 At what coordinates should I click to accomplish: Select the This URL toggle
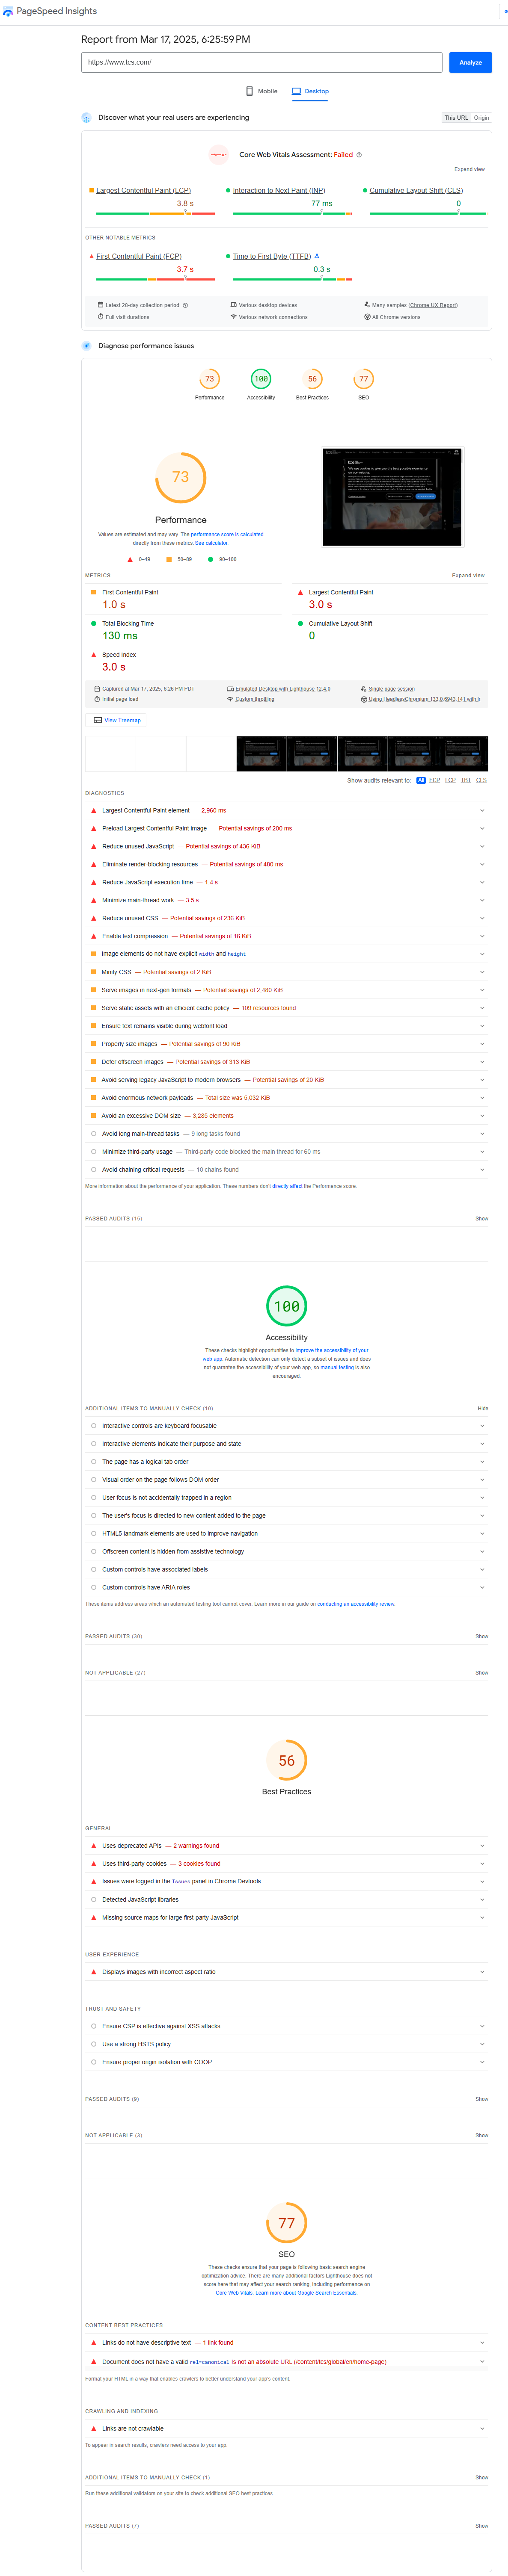(456, 118)
